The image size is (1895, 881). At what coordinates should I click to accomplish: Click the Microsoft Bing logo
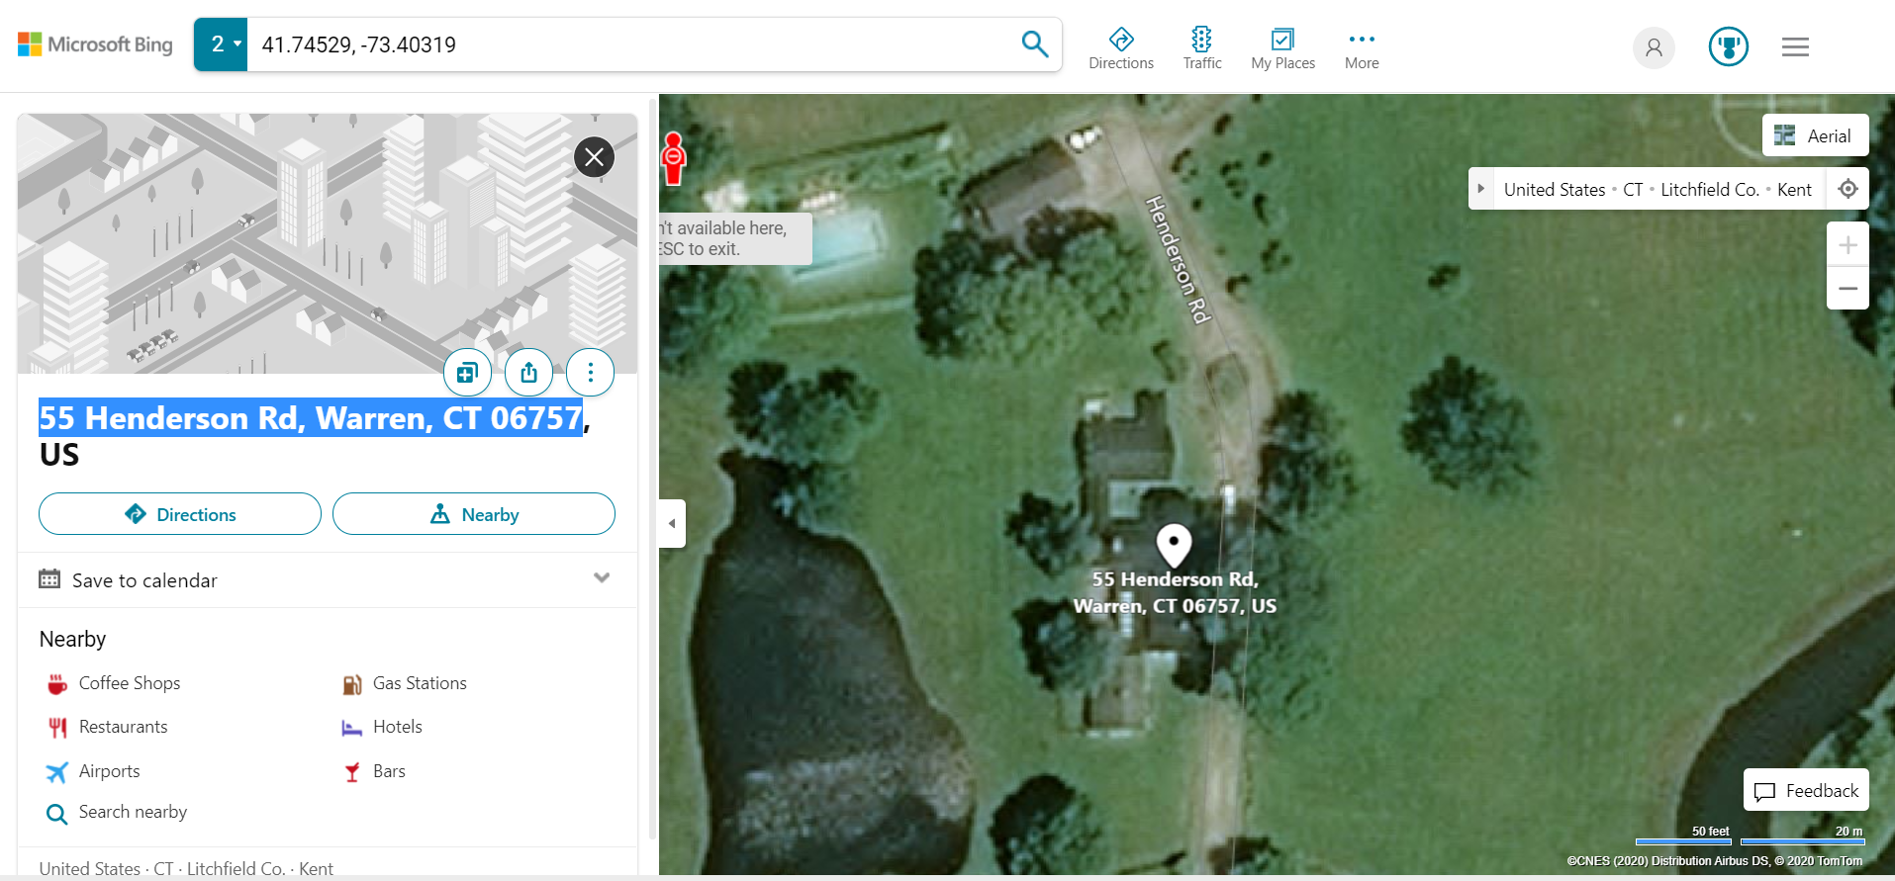[95, 44]
